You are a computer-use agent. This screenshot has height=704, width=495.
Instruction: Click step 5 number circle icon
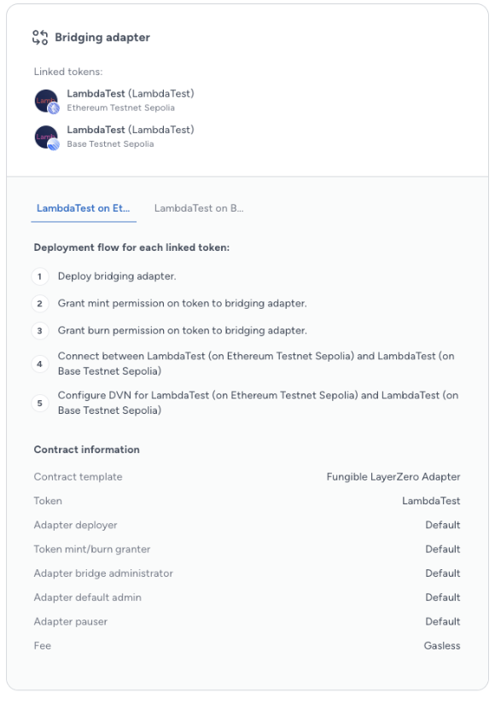pyautogui.click(x=39, y=403)
